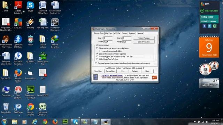The image size is (223, 125).
Task: Go to the Options tab
Action: coord(132,33)
